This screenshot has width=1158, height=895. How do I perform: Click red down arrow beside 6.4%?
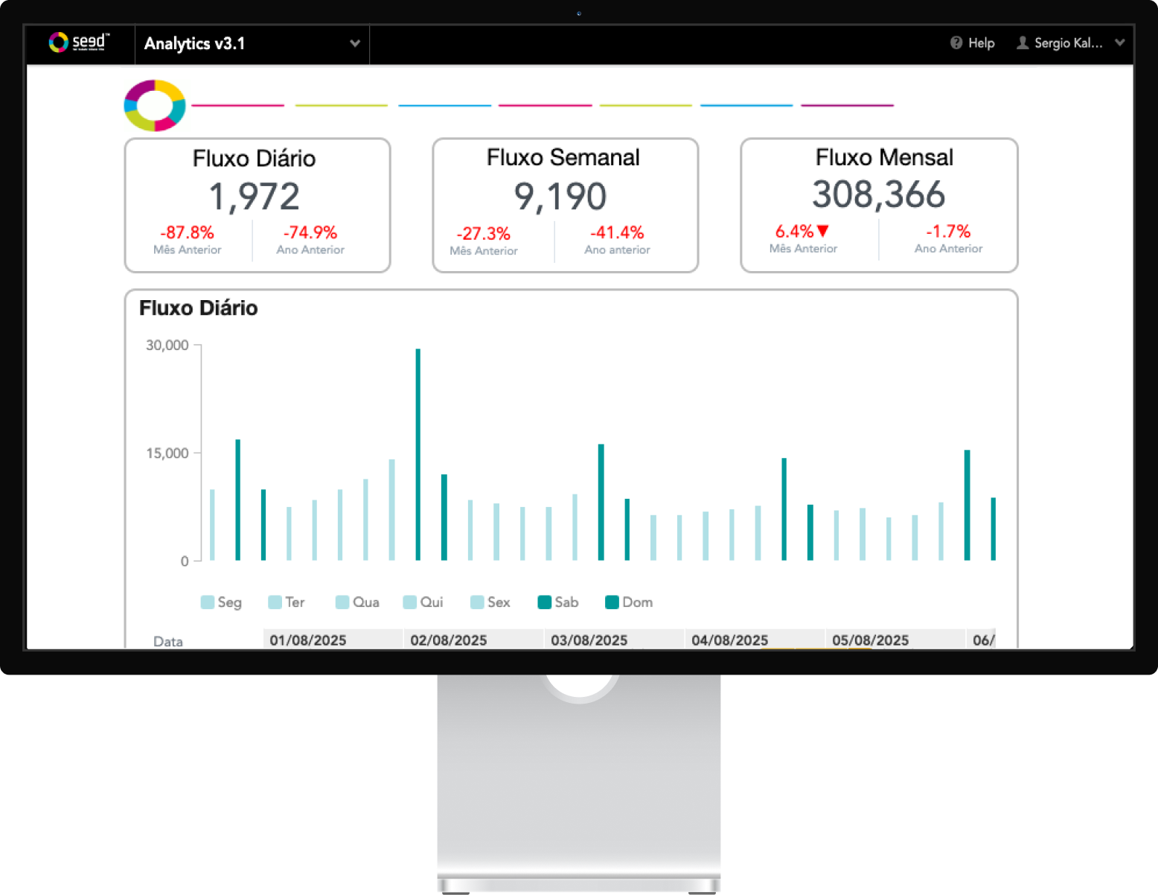click(822, 232)
